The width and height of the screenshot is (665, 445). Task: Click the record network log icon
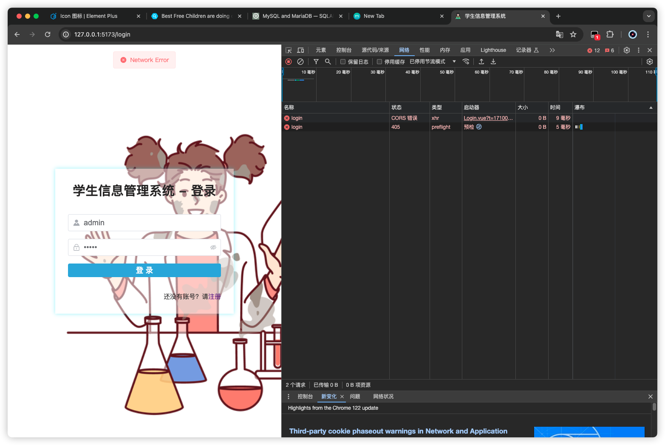coord(289,62)
